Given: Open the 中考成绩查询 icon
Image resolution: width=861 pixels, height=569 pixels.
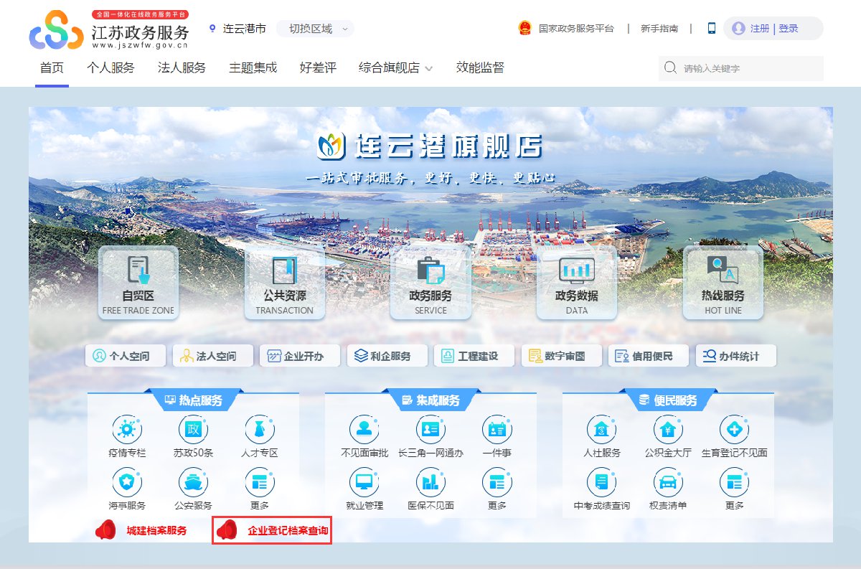Looking at the screenshot, I should point(602,481).
